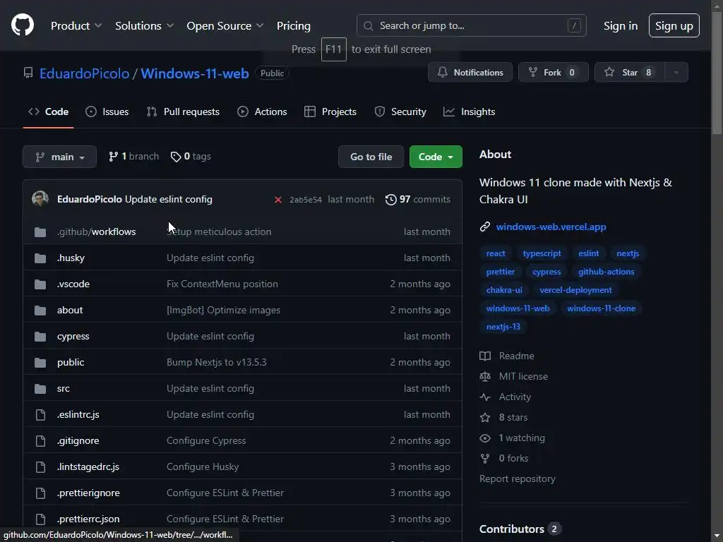Screen dimensions: 723x542
Task: Click the folder icon for .vscode
Action: pyautogui.click(x=40, y=284)
